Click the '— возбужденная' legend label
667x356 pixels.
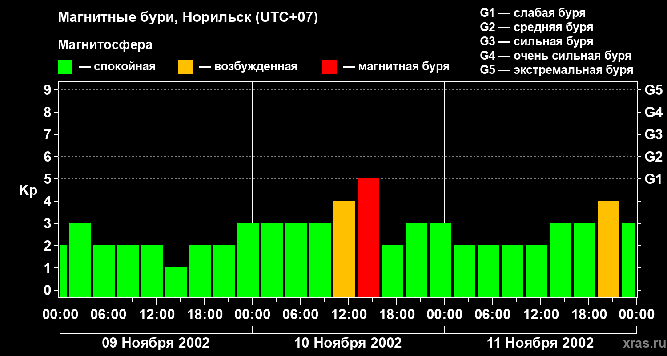pyautogui.click(x=248, y=67)
